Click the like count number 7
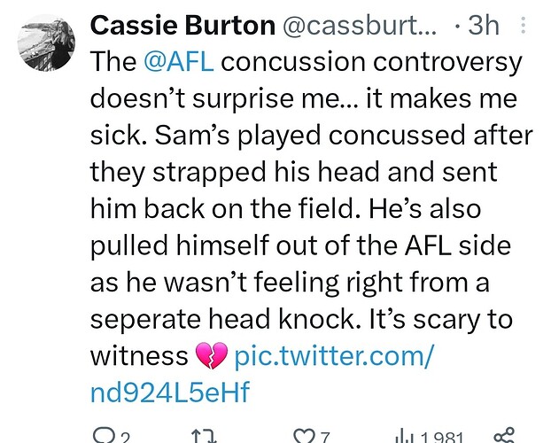 (326, 436)
